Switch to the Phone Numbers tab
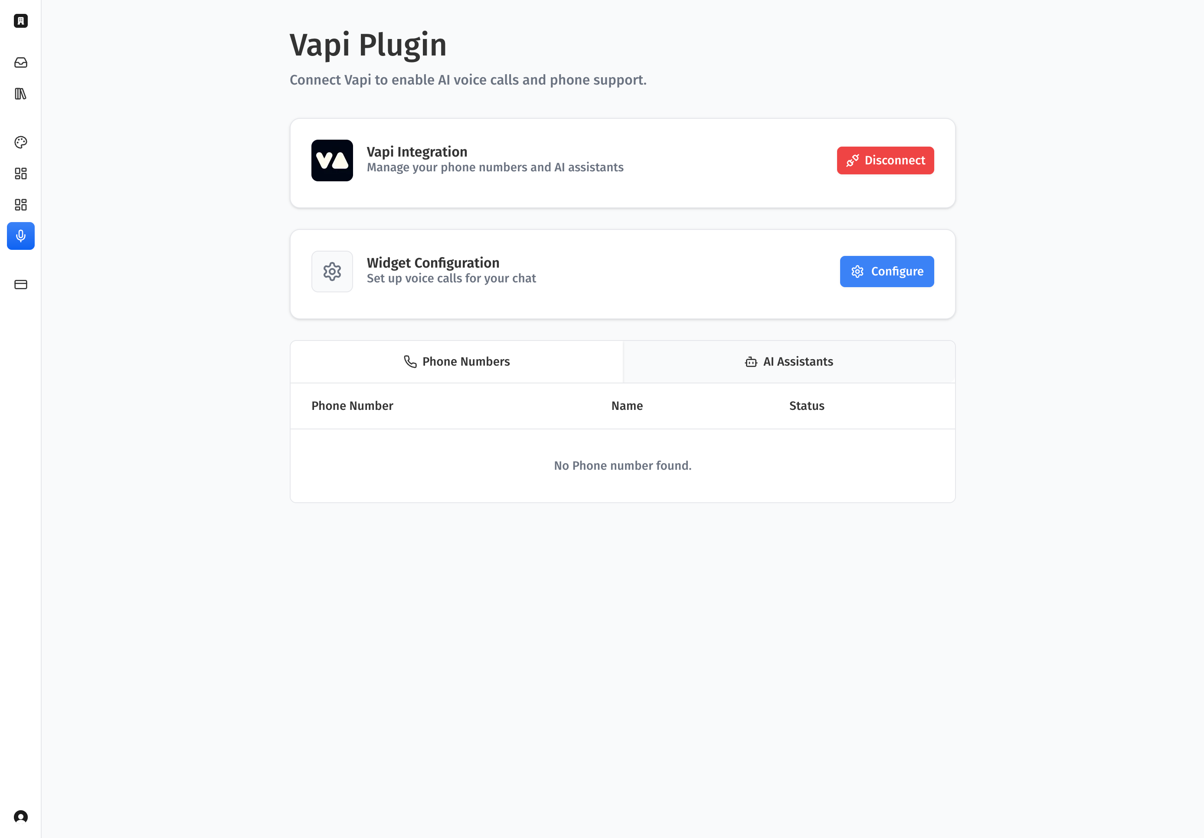 click(456, 362)
